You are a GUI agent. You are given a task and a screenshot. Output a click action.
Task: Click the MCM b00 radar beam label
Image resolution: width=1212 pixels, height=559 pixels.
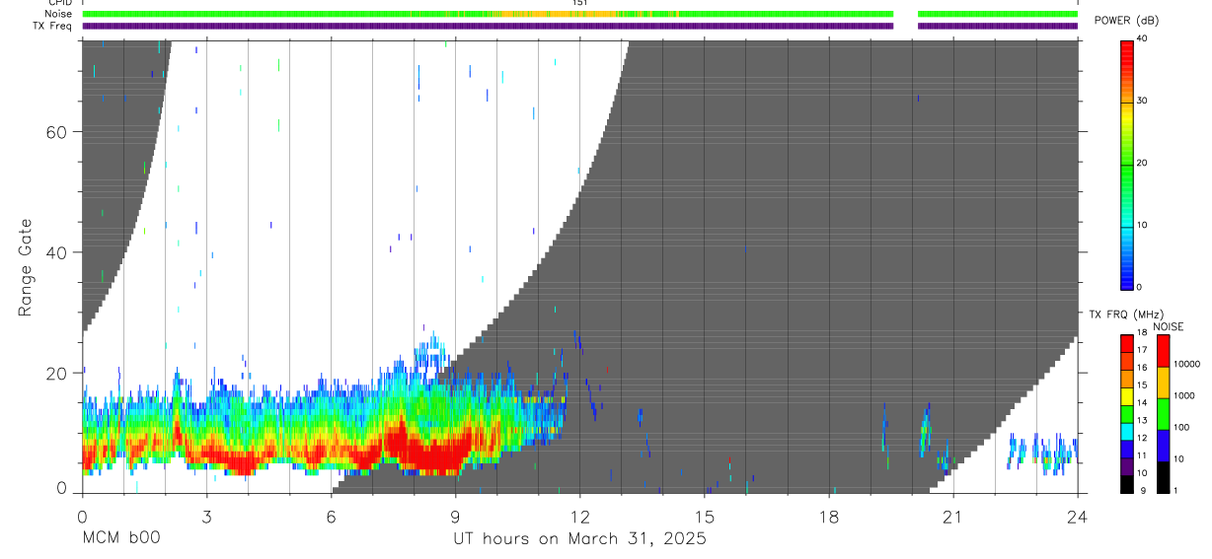pyautogui.click(x=119, y=538)
